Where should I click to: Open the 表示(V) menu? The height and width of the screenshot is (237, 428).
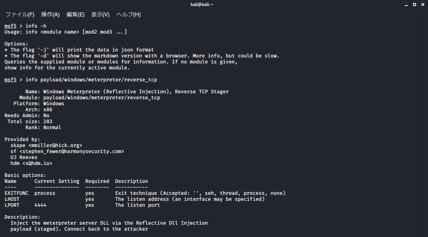point(100,15)
